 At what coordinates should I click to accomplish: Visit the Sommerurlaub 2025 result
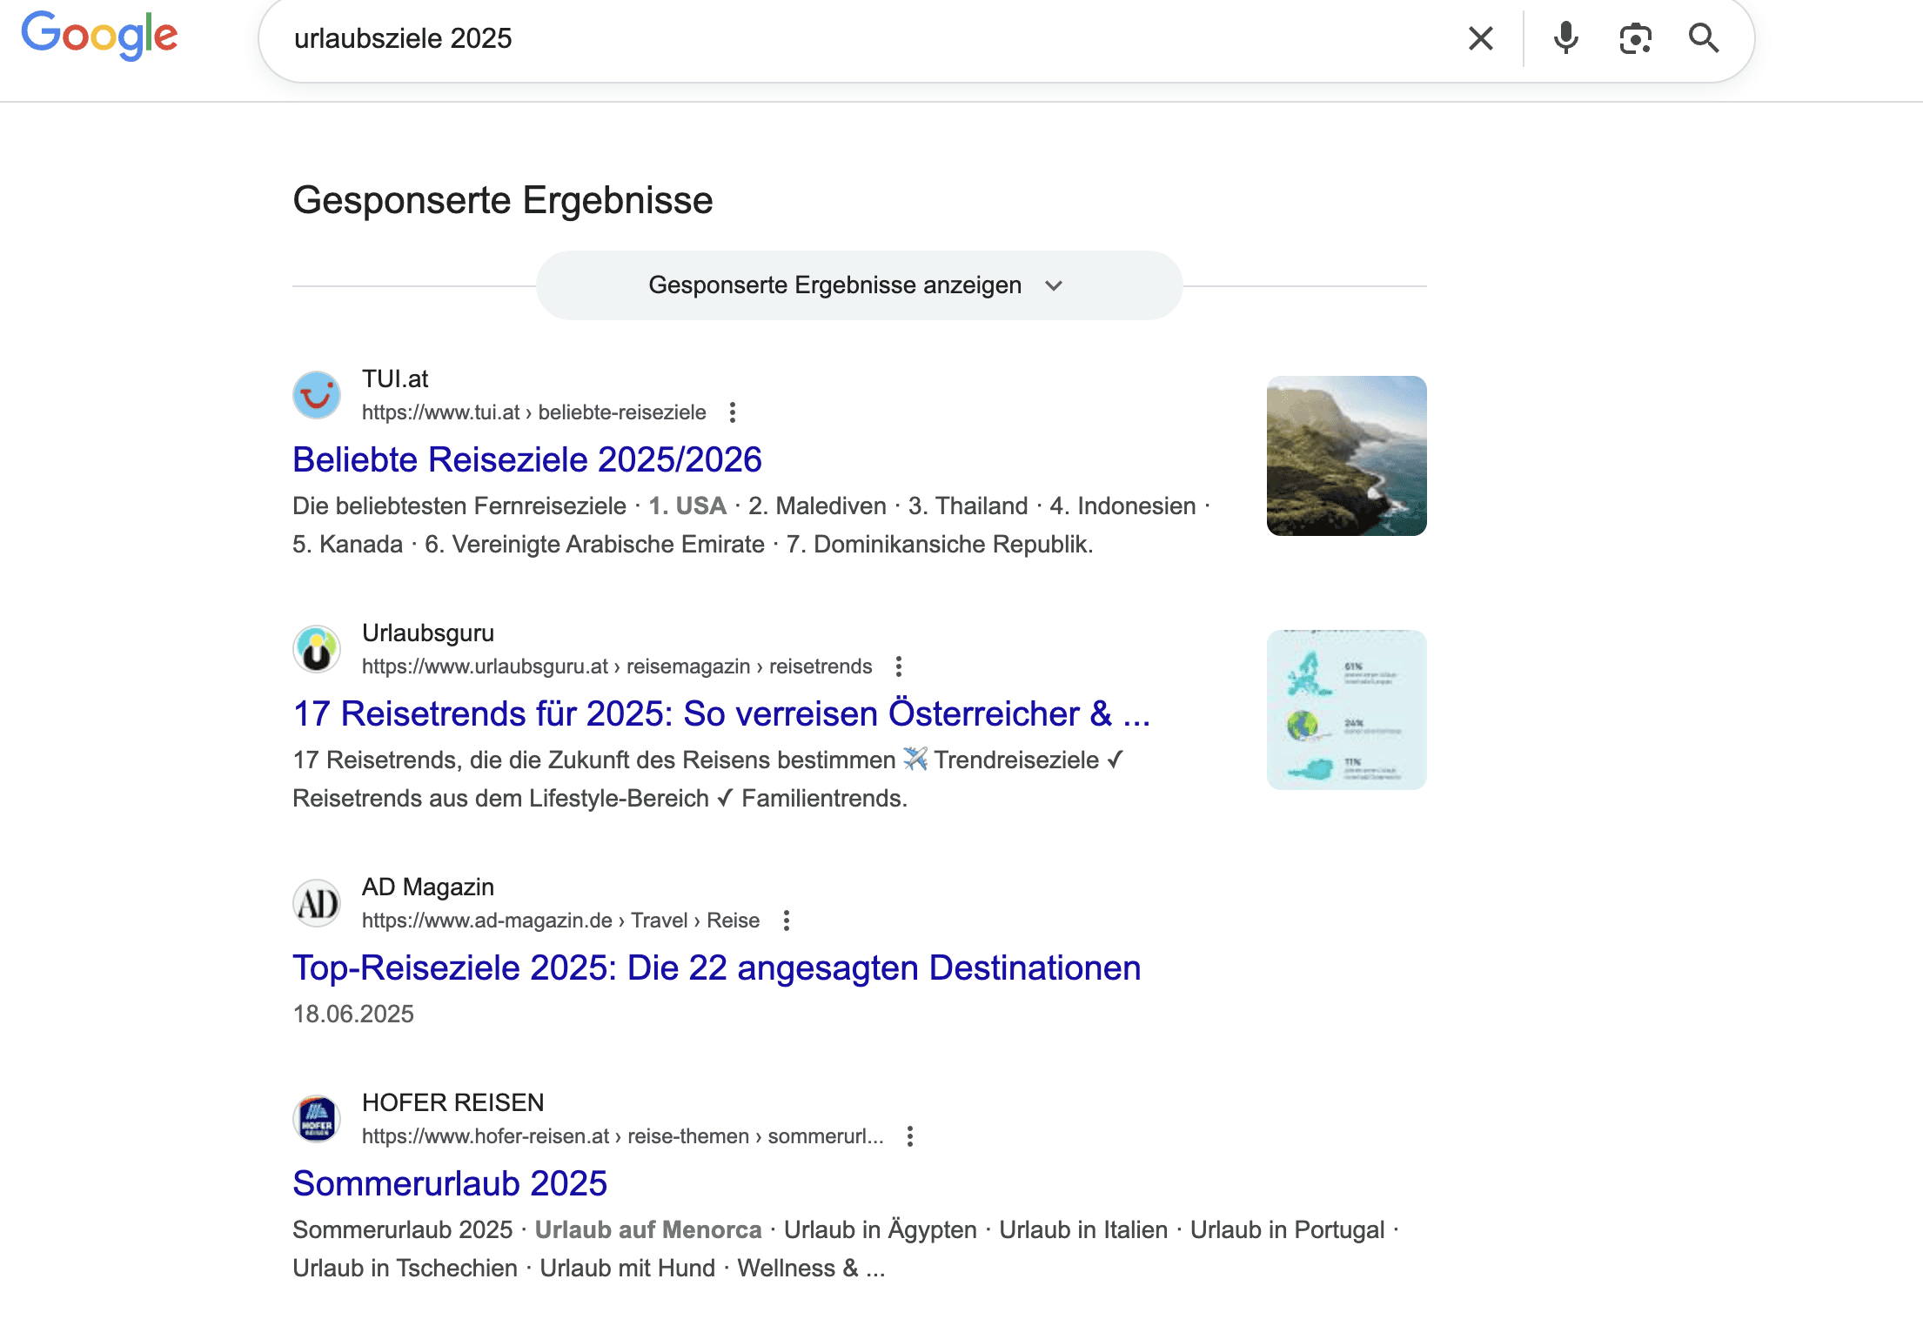(449, 1183)
